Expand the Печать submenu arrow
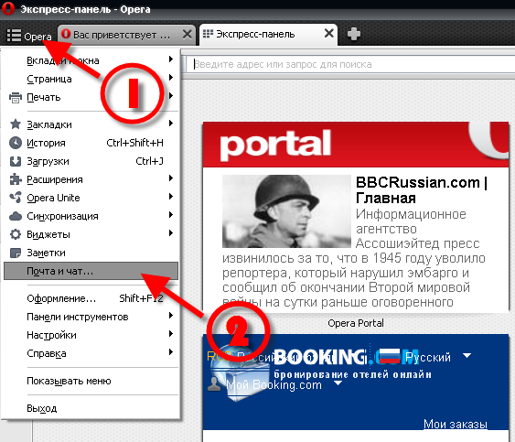The image size is (515, 442). click(171, 96)
